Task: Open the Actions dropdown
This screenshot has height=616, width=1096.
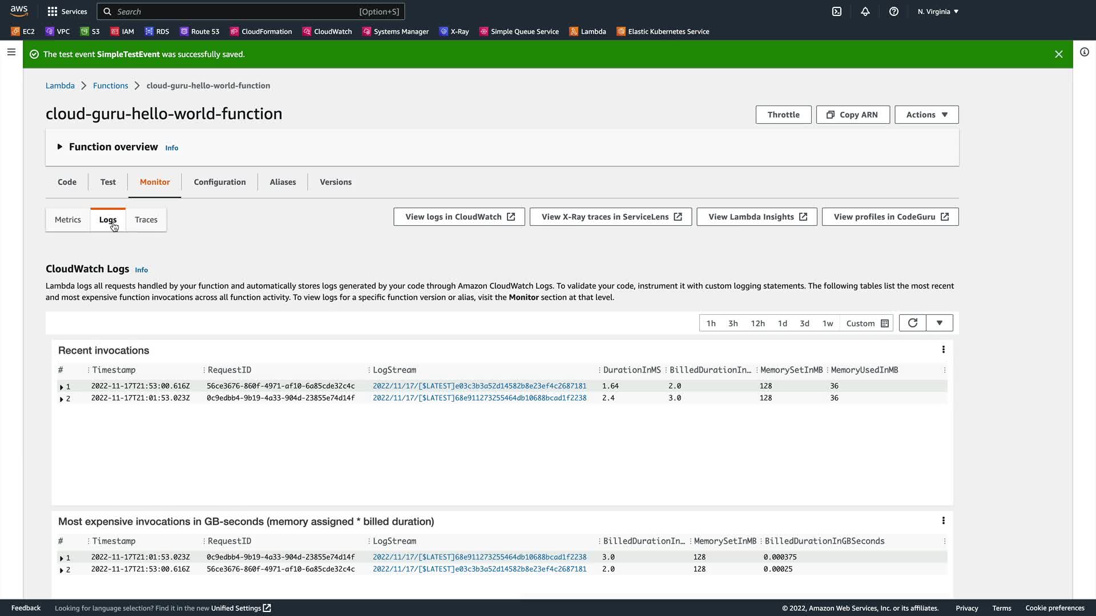Action: pos(926,115)
